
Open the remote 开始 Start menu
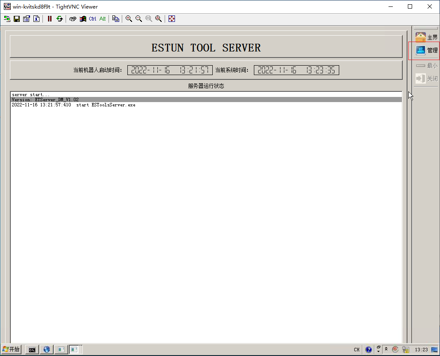11,349
